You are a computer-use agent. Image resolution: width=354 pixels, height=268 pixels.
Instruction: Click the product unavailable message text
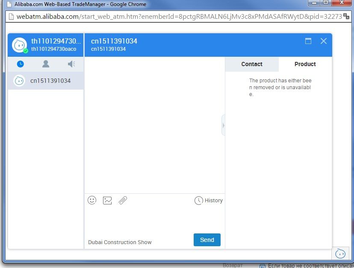(x=280, y=87)
